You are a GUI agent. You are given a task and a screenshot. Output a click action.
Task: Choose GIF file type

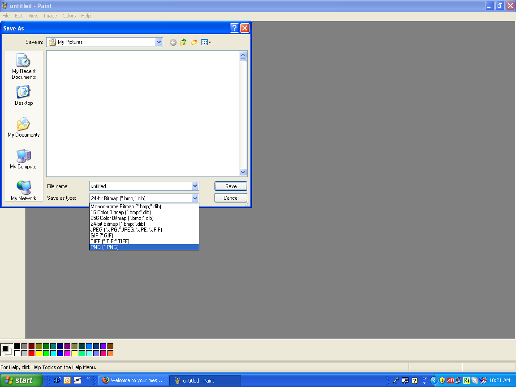(144, 235)
